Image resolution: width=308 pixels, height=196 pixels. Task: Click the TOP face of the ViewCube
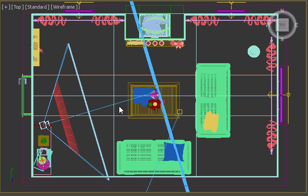point(282,25)
